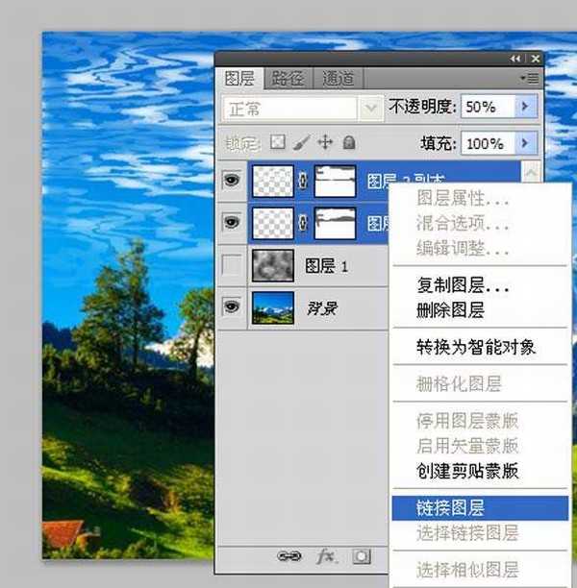Click the lock all padlock icon
This screenshot has width=577, height=588.
348,142
